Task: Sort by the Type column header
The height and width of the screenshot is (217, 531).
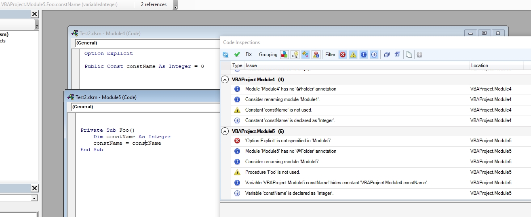Action: pos(237,65)
